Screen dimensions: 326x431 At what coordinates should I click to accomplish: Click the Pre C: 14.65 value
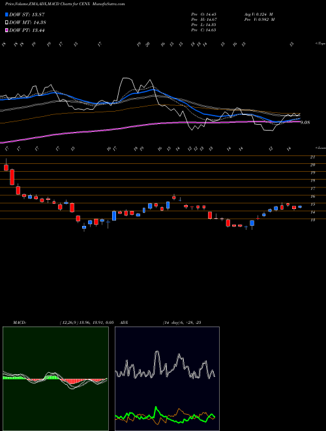coord(205,29)
